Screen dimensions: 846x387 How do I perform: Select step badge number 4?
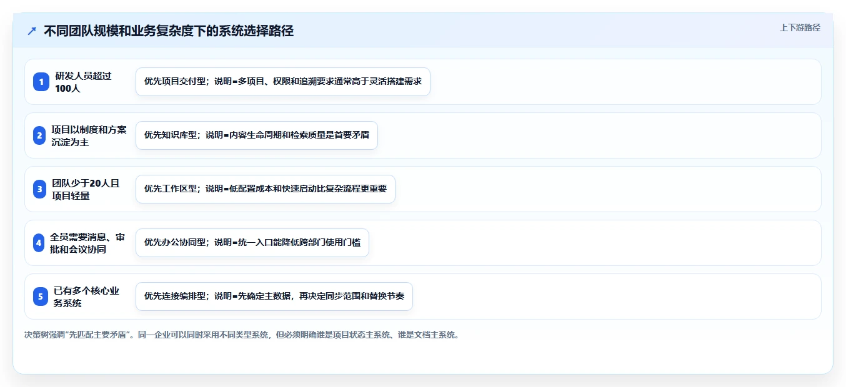pos(39,243)
